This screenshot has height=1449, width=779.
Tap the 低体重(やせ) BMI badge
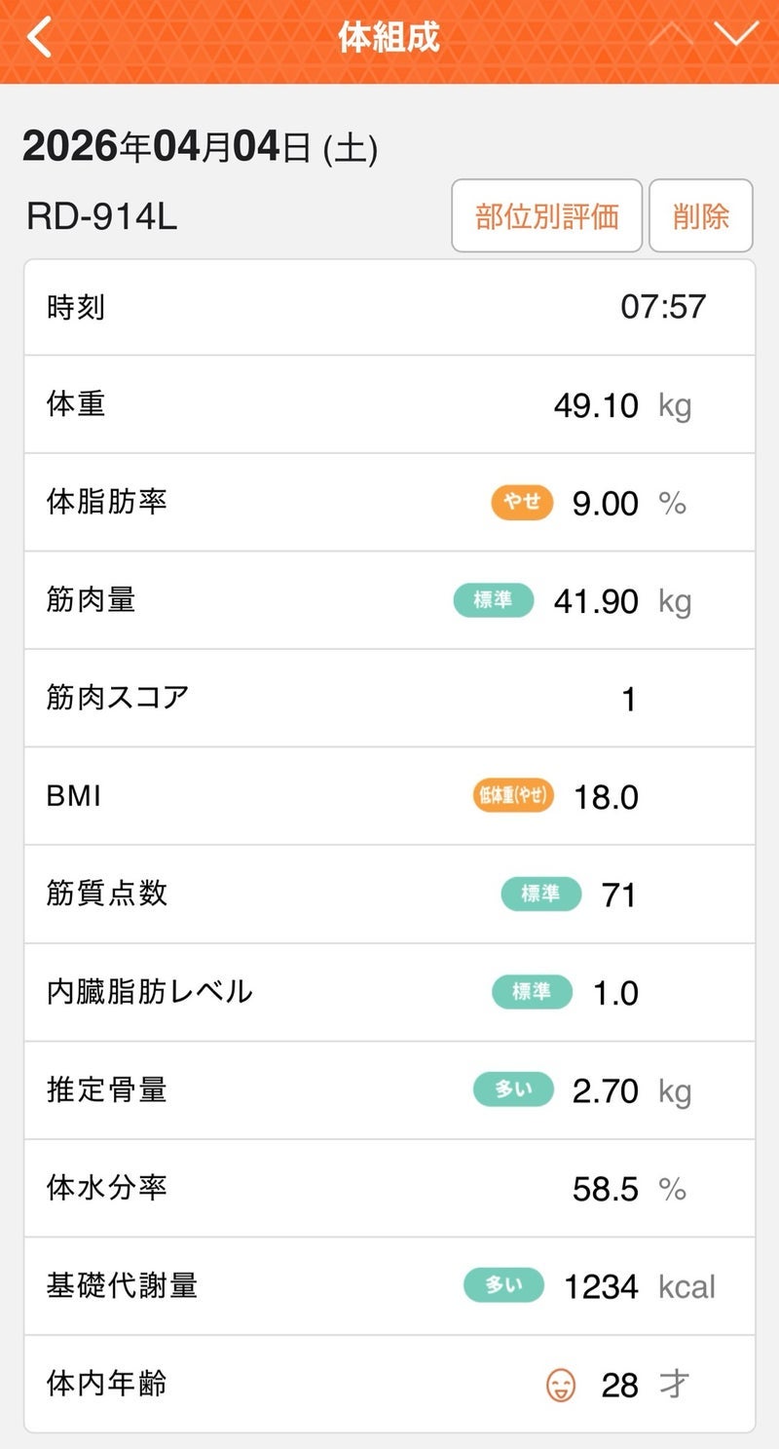pos(512,796)
